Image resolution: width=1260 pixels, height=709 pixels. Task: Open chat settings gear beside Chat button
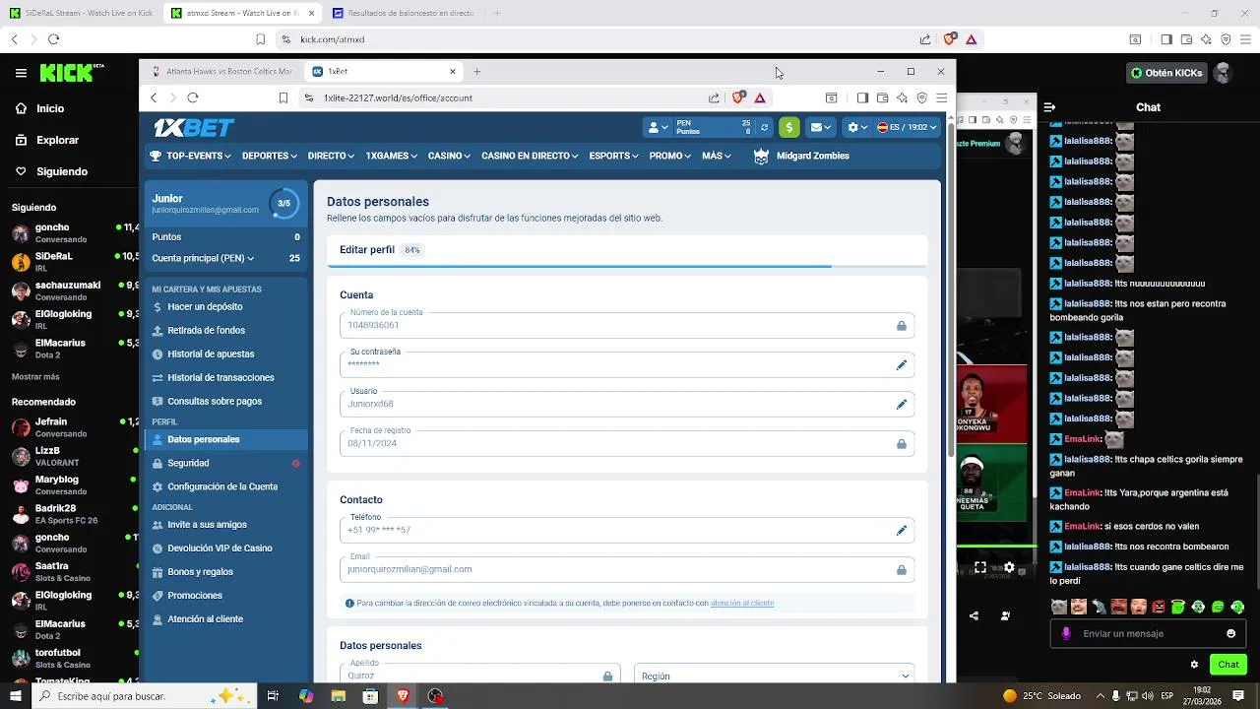click(x=1194, y=665)
